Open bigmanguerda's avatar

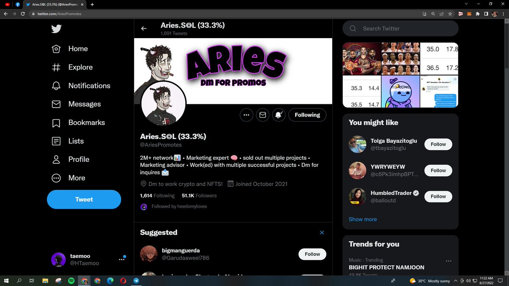coord(149,254)
